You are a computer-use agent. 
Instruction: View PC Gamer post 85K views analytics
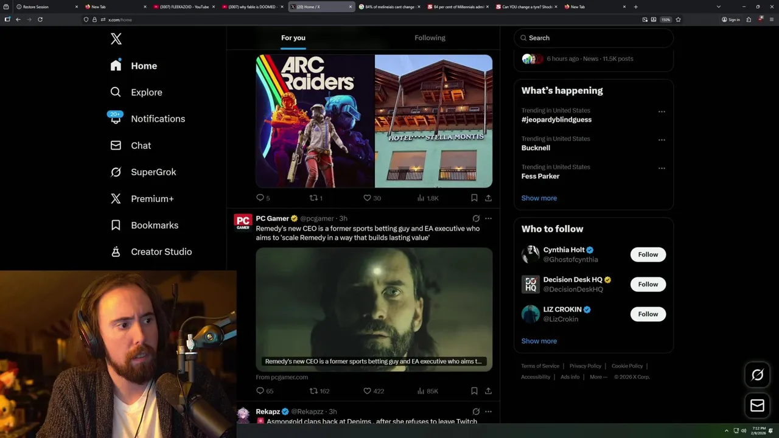click(428, 391)
